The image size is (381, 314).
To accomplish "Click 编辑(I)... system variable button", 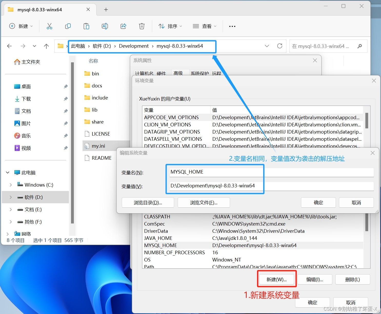I will pyautogui.click(x=315, y=279).
